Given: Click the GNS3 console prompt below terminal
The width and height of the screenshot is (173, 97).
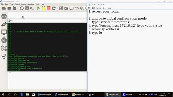Looking at the screenshot, I should pyautogui.click(x=10, y=73).
